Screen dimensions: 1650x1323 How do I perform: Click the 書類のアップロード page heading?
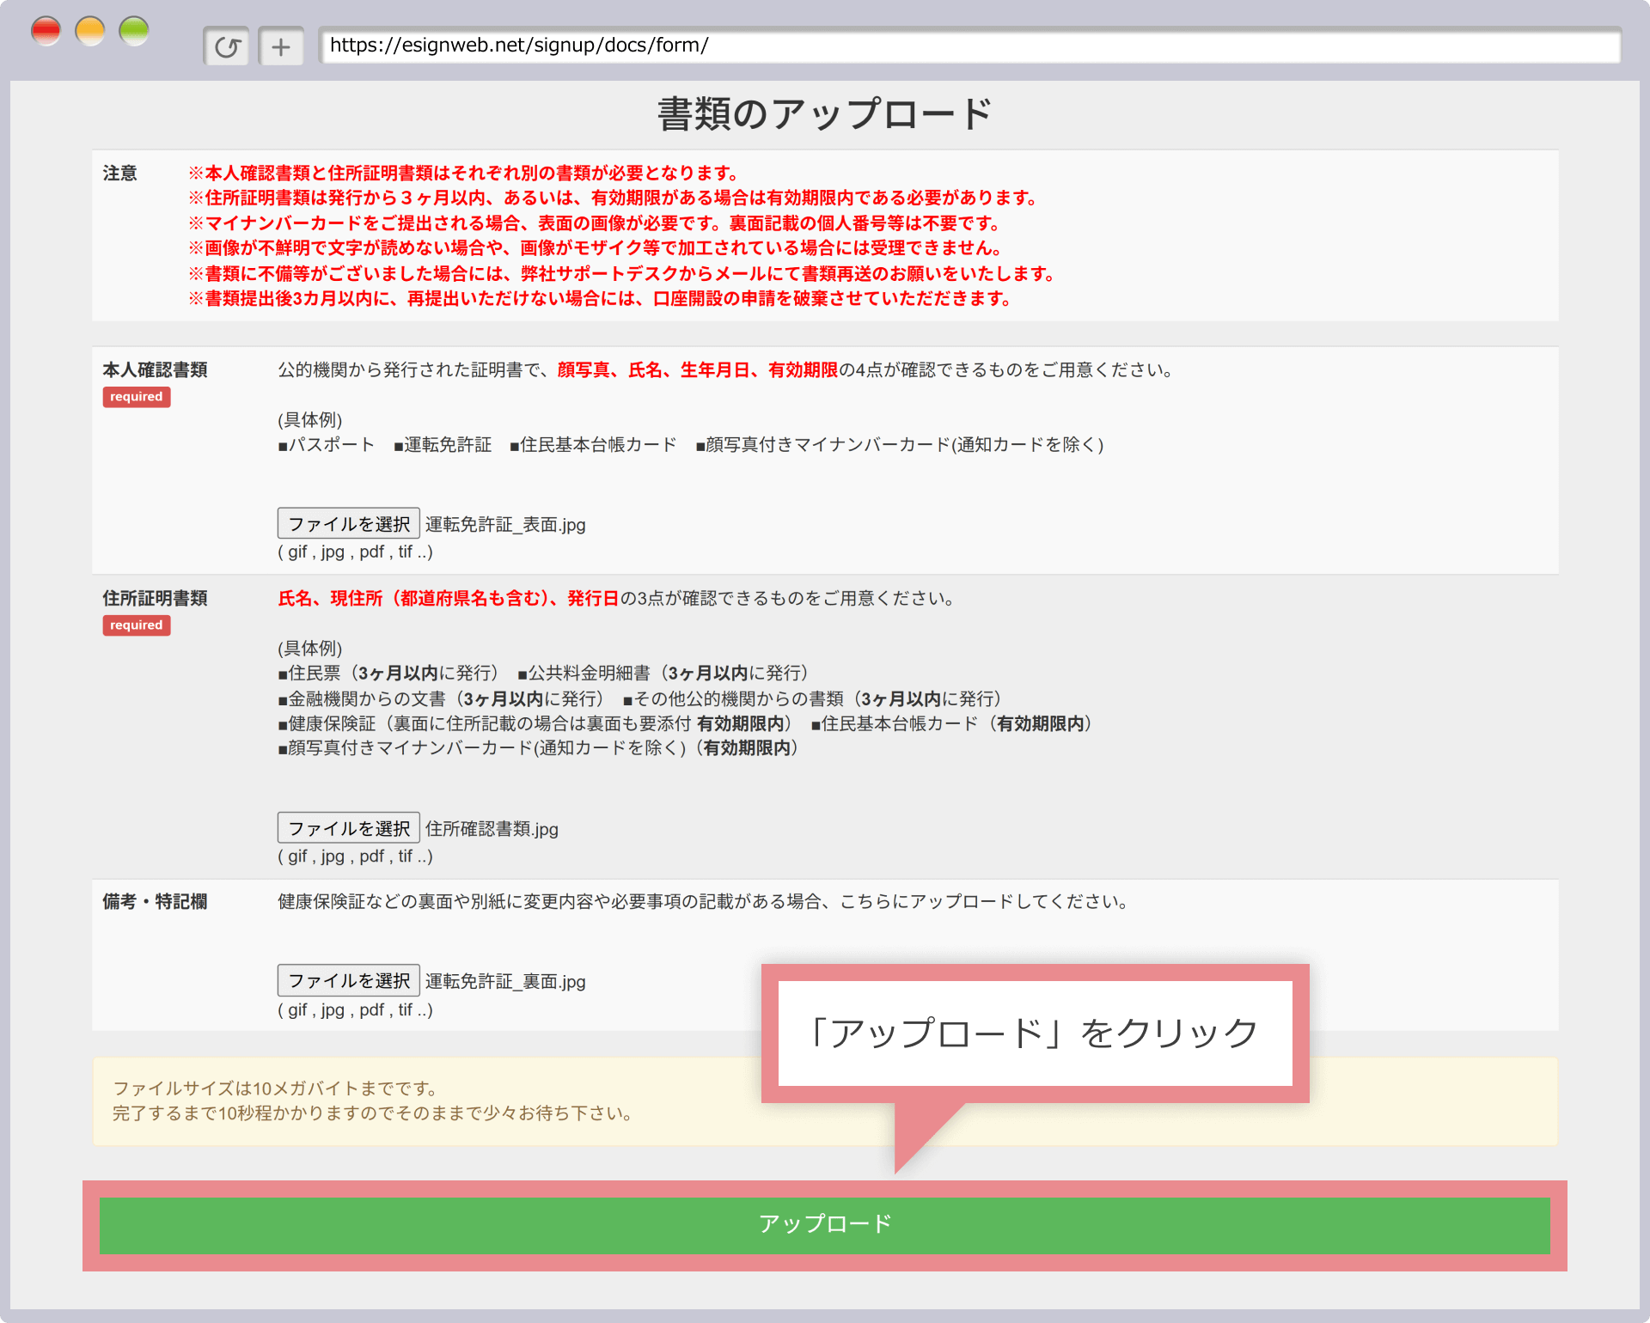click(x=824, y=114)
